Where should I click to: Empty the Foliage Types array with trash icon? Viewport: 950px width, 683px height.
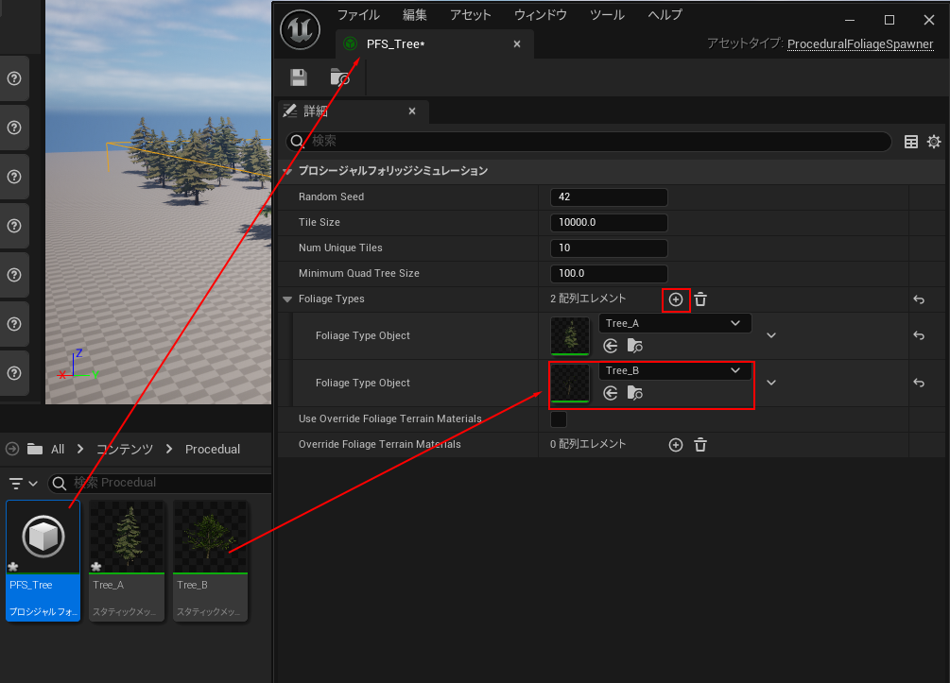[700, 299]
